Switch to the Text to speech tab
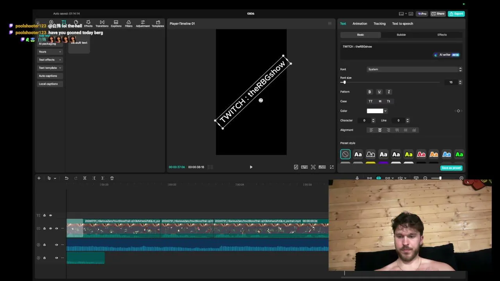This screenshot has width=500, height=281. pyautogui.click(x=402, y=23)
